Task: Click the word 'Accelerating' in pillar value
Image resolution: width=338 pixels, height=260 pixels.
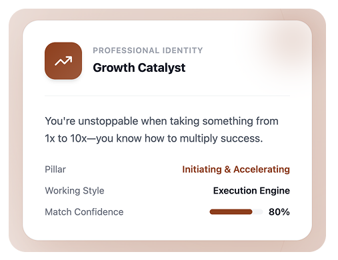Action: coord(261,170)
